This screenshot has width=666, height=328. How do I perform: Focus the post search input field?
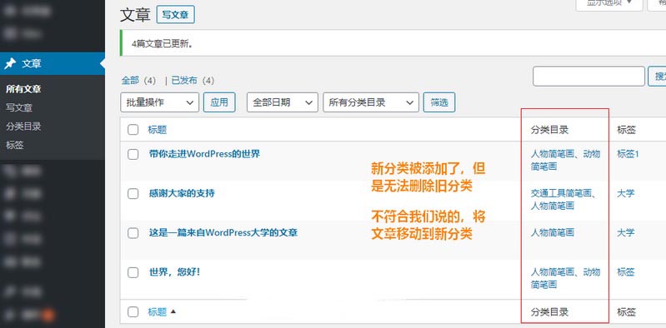pyautogui.click(x=588, y=77)
